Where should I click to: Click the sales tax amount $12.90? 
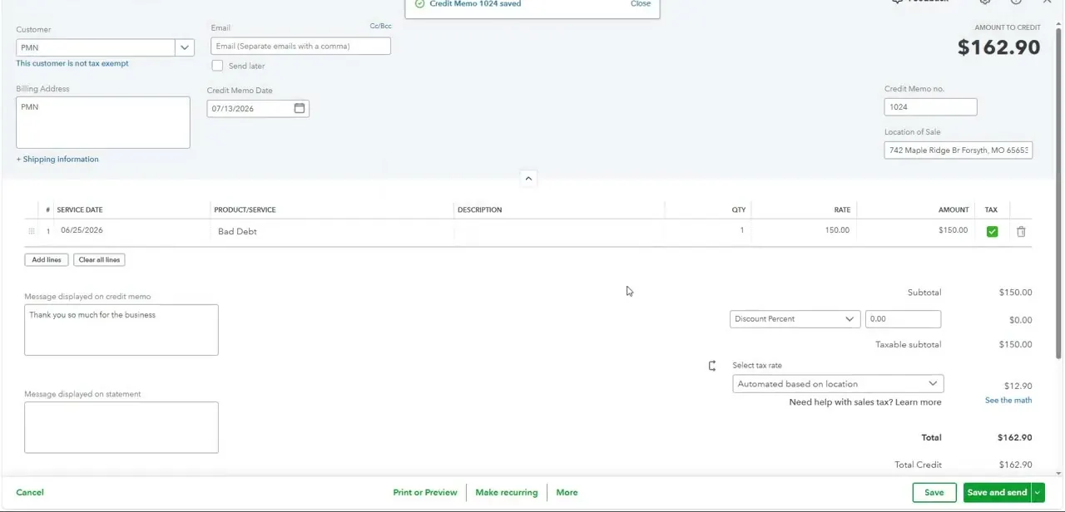click(1018, 386)
